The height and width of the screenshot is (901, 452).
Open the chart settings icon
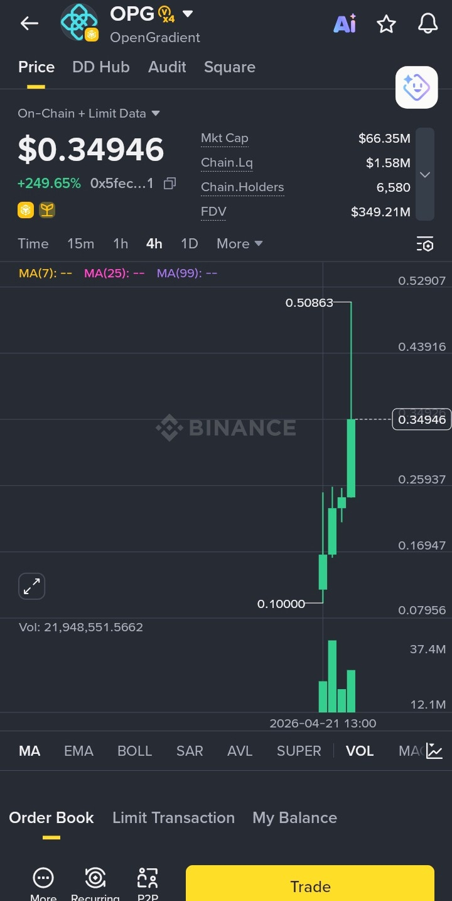click(x=425, y=245)
